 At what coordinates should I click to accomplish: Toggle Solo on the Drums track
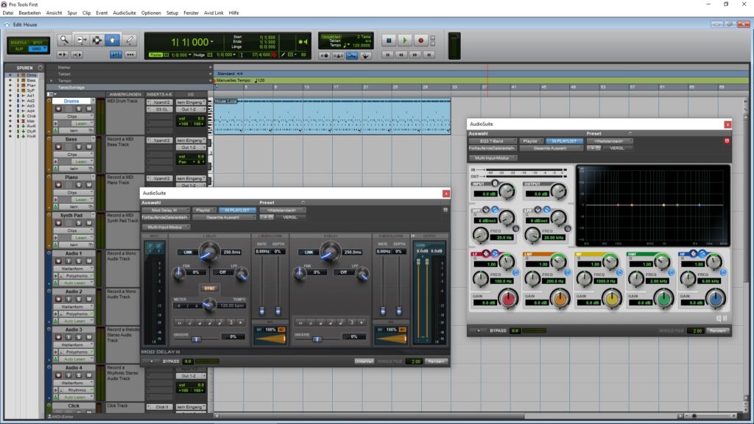(79, 109)
